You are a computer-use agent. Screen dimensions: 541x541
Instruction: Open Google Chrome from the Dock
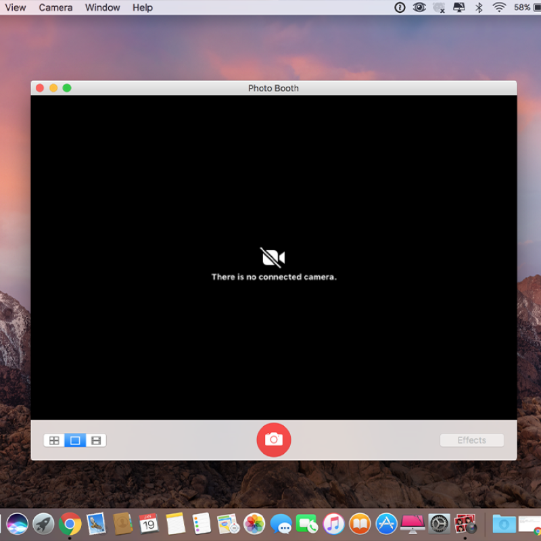[x=70, y=523]
